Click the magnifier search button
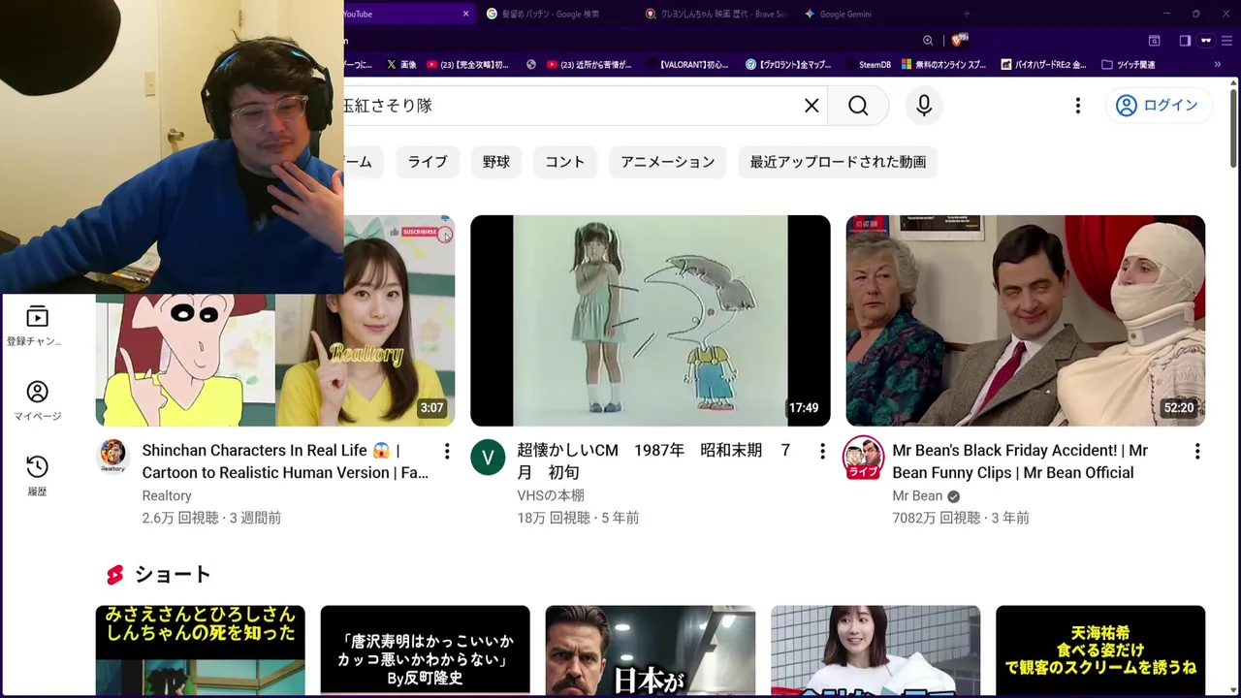 (858, 106)
